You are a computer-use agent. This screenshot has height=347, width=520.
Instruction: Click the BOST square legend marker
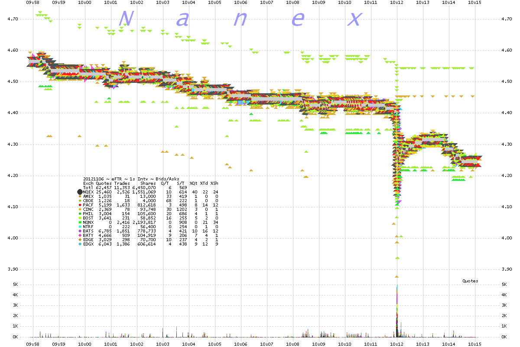tap(80, 218)
